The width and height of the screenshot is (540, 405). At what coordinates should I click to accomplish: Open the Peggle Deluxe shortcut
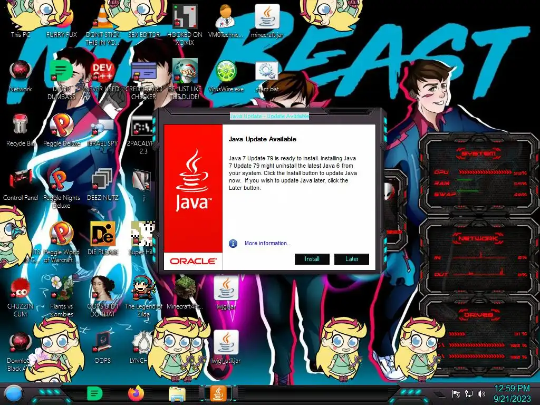point(62,130)
